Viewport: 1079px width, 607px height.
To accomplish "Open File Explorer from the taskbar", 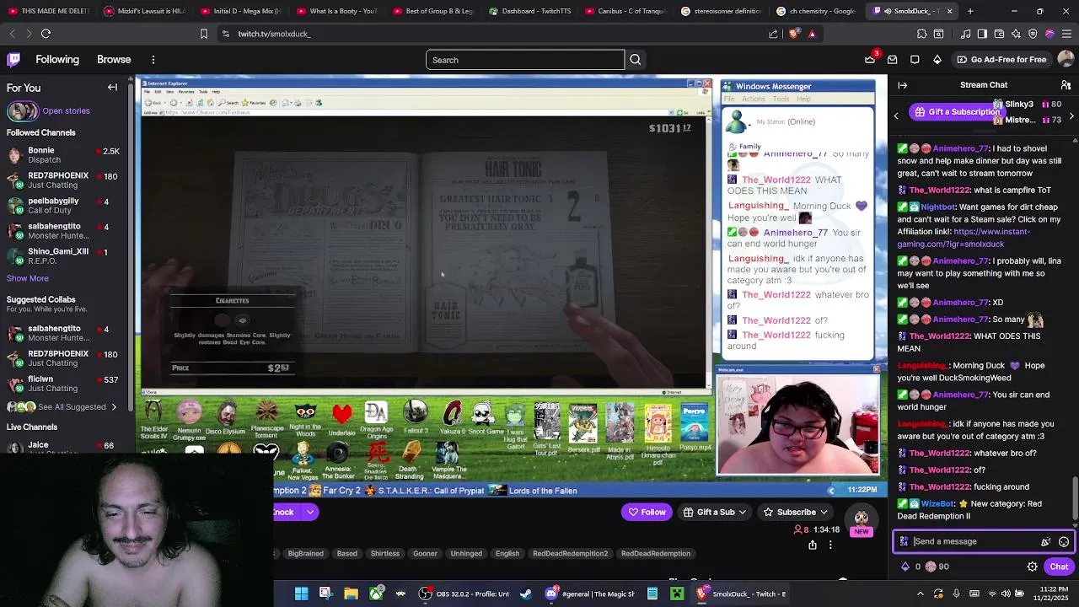I will coord(351,594).
